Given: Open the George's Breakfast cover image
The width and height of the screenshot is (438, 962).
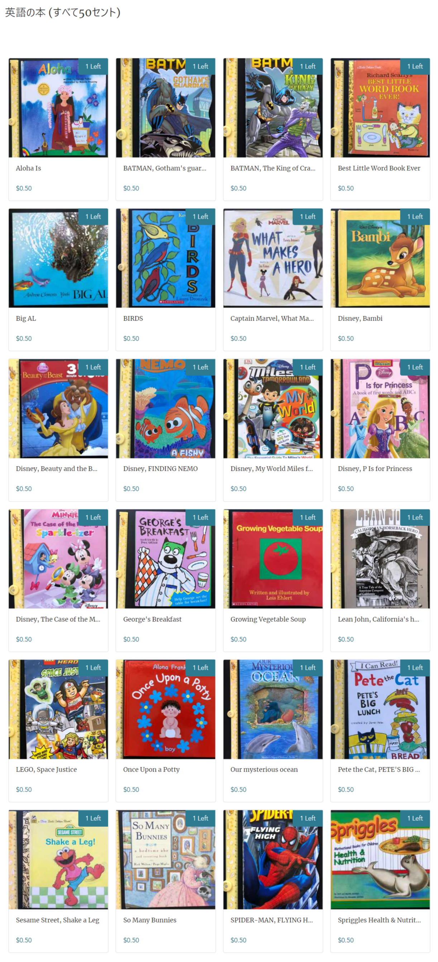Looking at the screenshot, I should pyautogui.click(x=166, y=559).
